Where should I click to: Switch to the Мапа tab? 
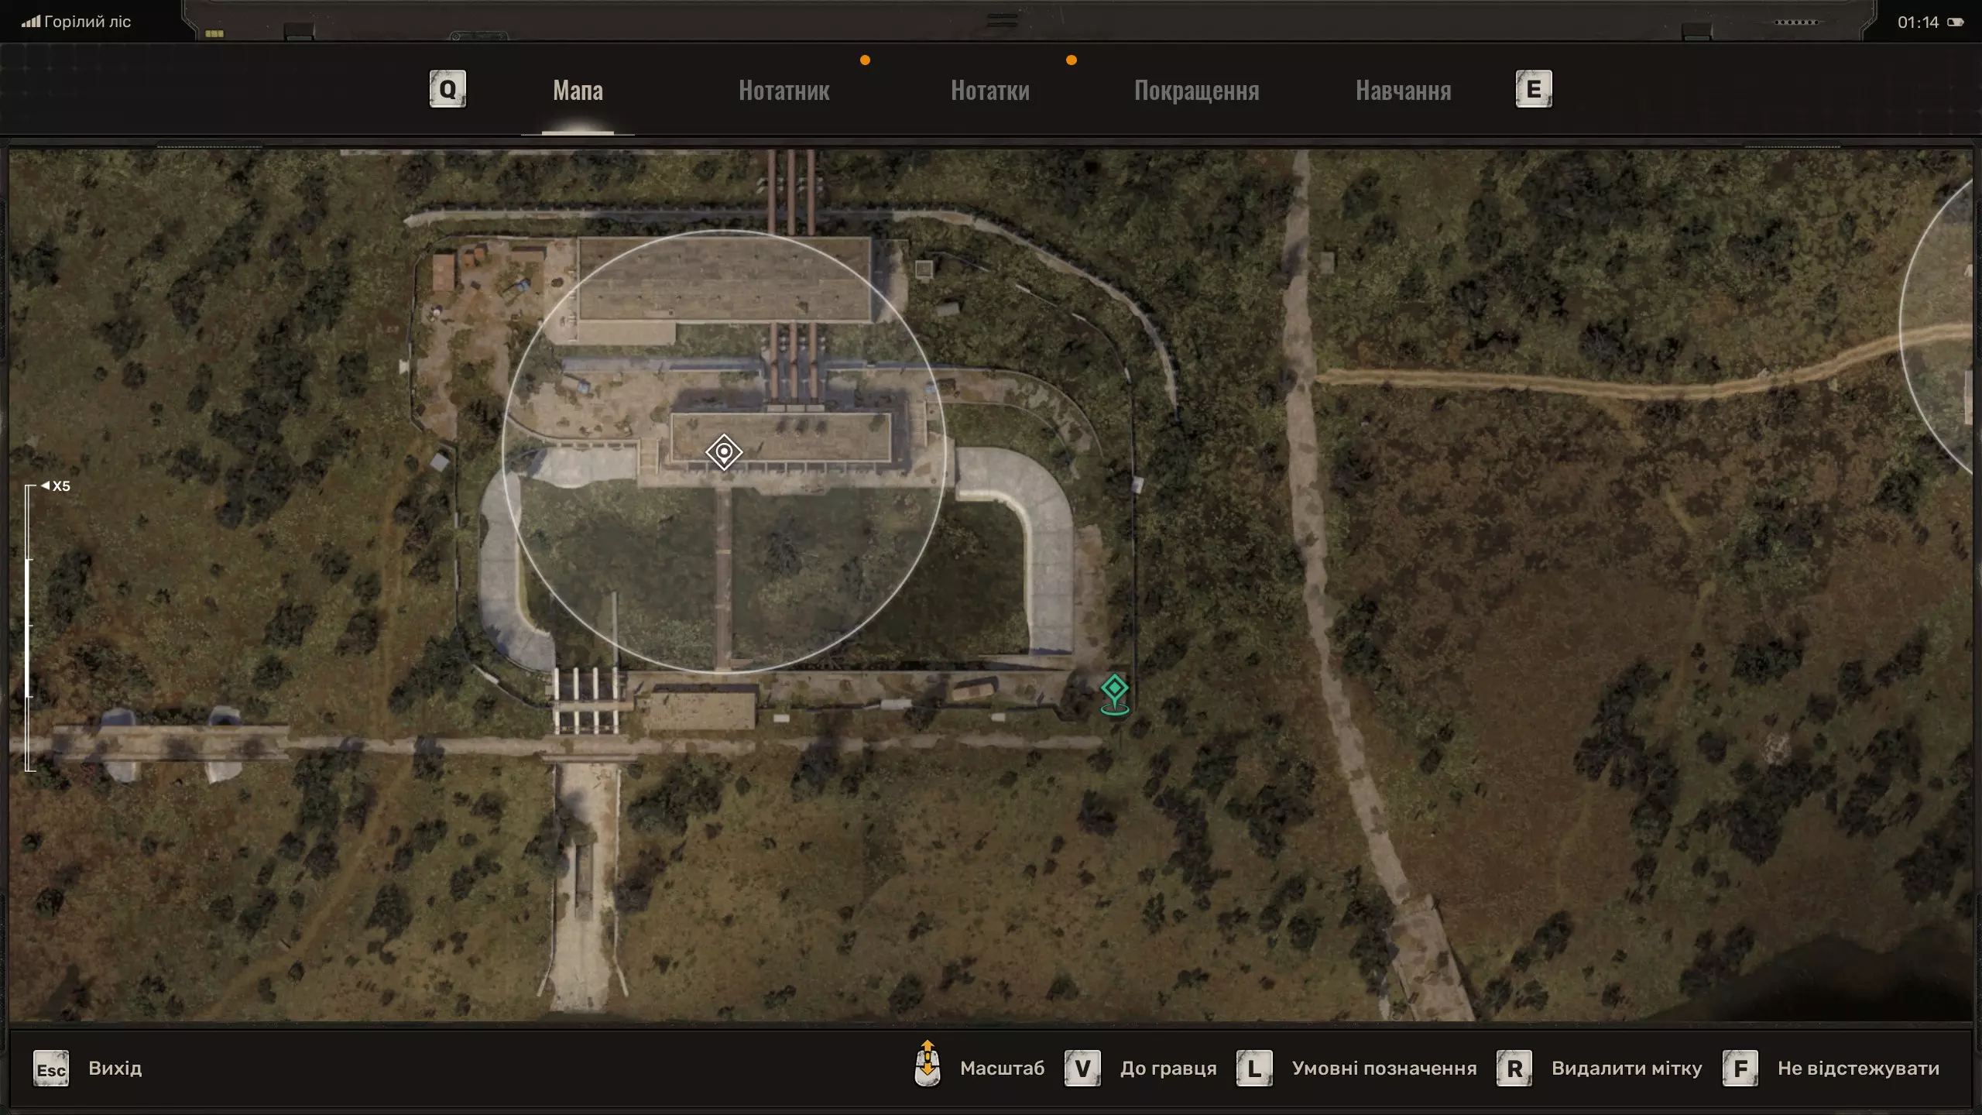click(x=578, y=91)
